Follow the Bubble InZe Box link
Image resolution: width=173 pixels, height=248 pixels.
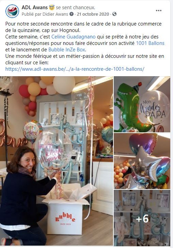[67, 50]
